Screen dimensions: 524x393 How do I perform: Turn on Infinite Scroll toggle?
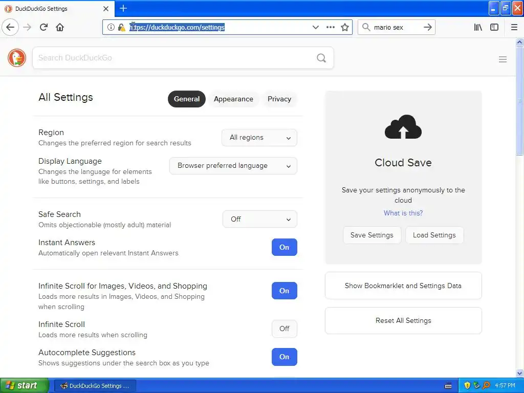tap(284, 329)
